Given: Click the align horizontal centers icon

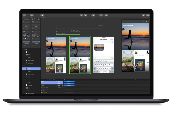Looking at the screenshot, I should (30, 19).
